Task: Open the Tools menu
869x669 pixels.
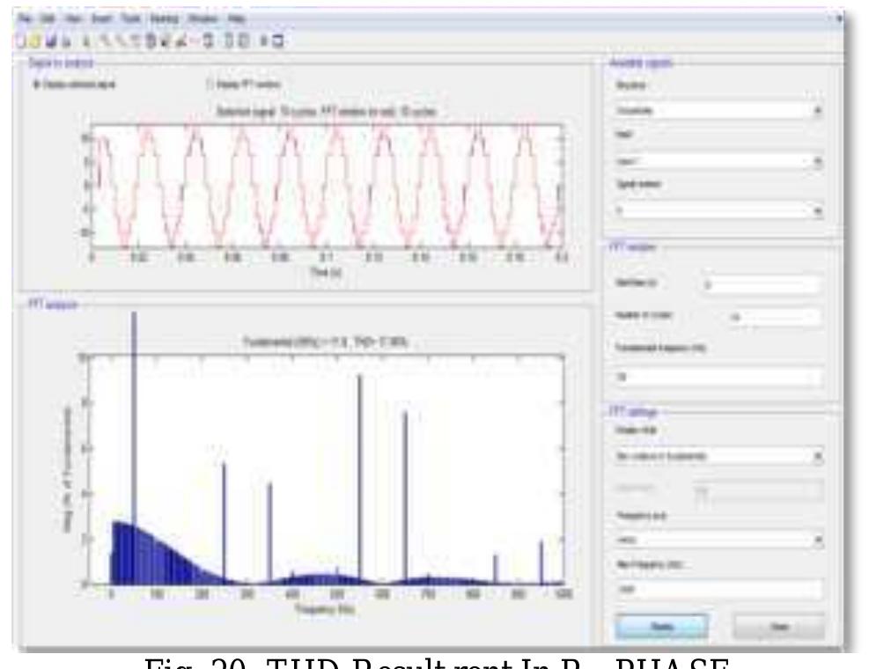Action: pos(131,18)
